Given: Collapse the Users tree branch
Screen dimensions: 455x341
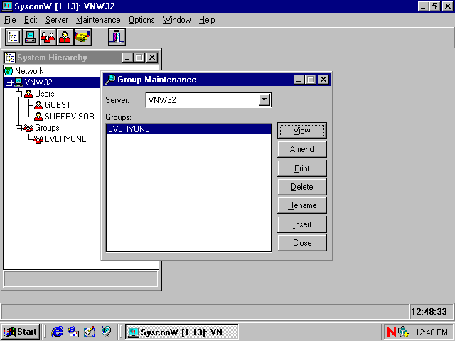Looking at the screenshot, I should pos(19,94).
